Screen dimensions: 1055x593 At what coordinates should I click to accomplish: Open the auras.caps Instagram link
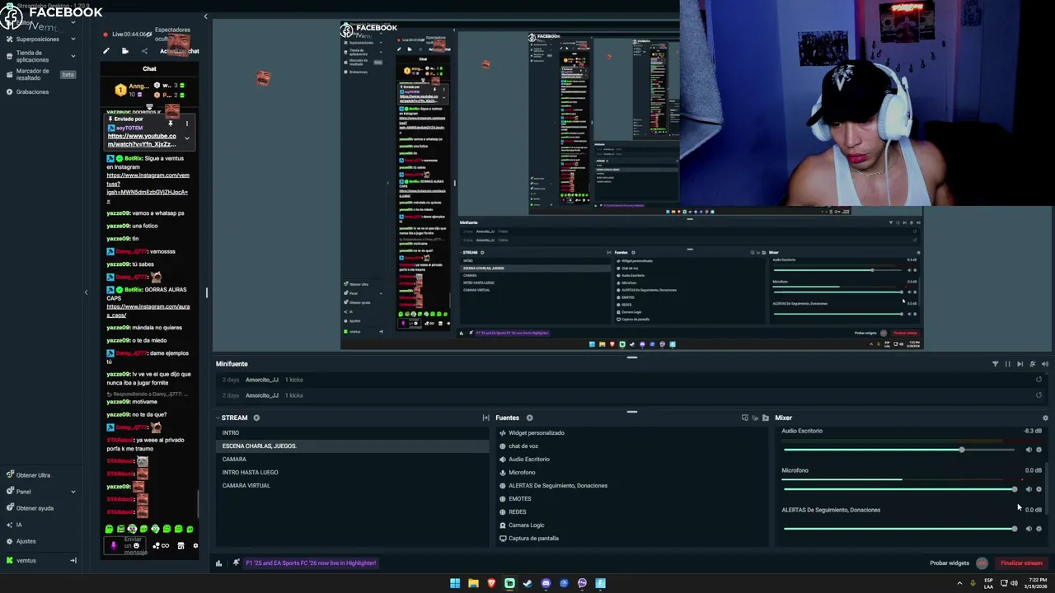point(148,311)
